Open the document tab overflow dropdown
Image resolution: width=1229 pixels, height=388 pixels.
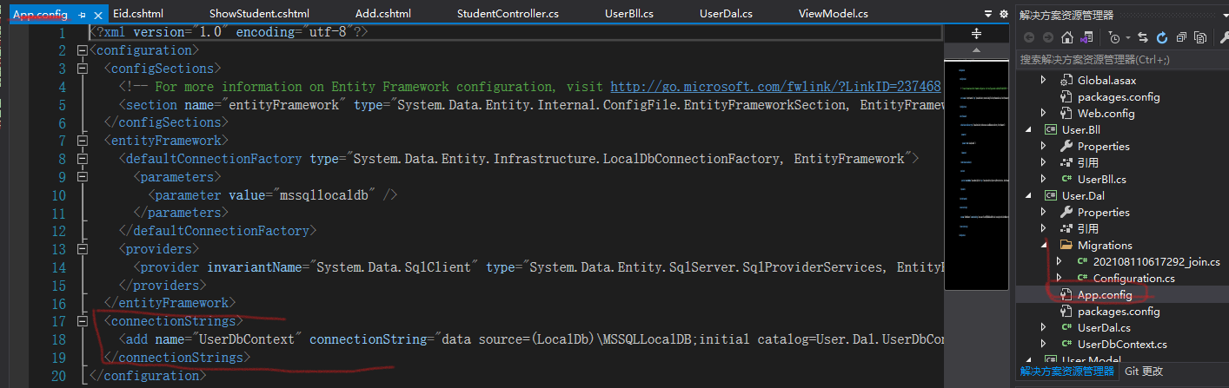[988, 14]
